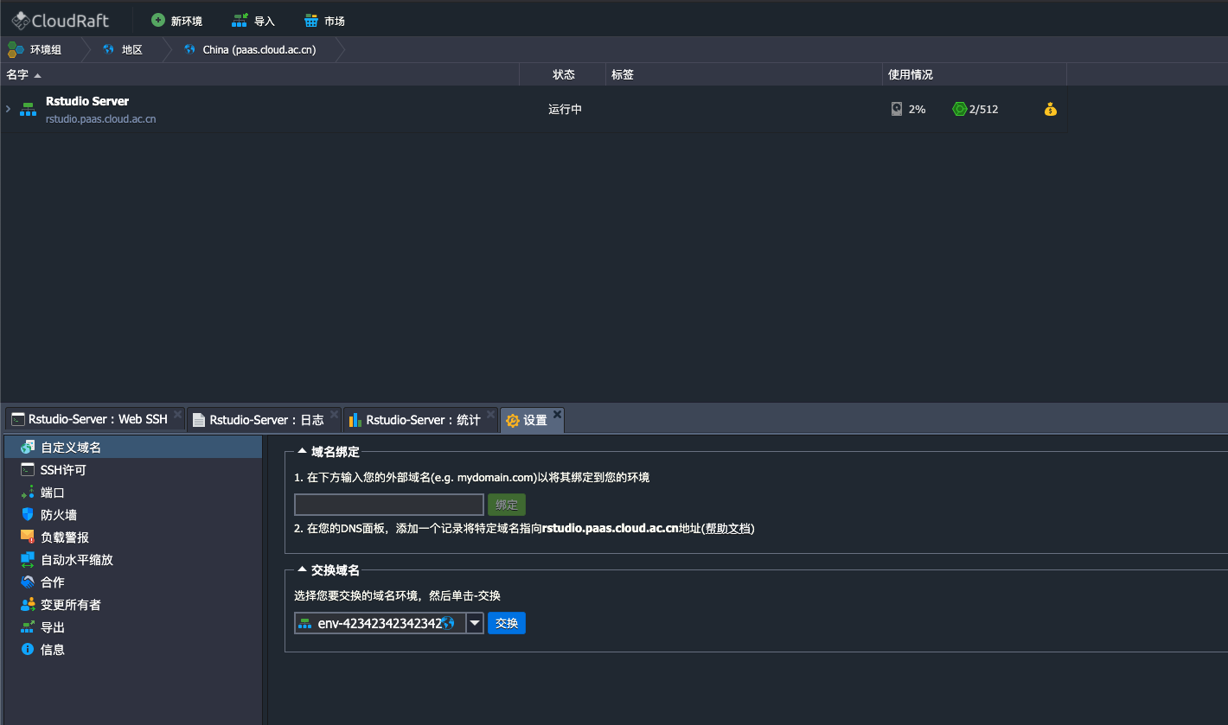This screenshot has height=725, width=1228.
Task: Create a new environment with 新环境
Action: click(176, 21)
